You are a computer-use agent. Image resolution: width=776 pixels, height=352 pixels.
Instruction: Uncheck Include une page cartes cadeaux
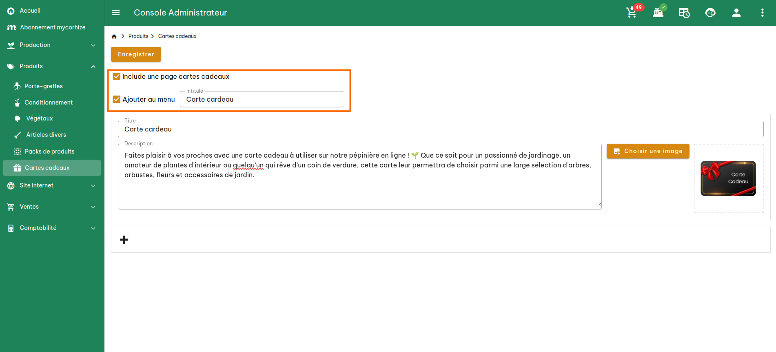pos(117,76)
